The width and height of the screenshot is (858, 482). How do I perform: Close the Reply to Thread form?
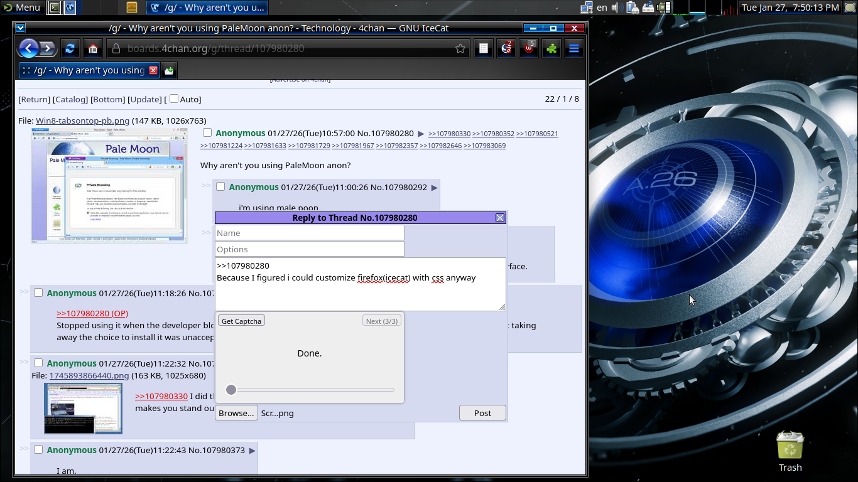coord(500,218)
